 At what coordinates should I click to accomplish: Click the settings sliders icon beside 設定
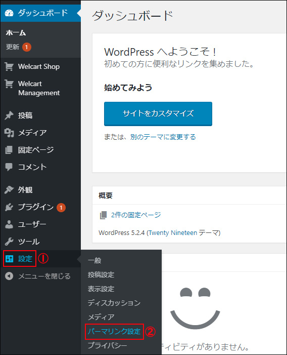(9, 259)
